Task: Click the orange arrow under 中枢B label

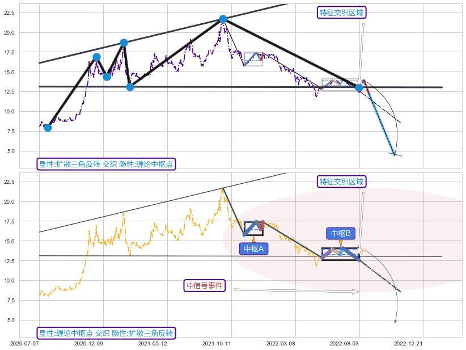Action: click(341, 243)
